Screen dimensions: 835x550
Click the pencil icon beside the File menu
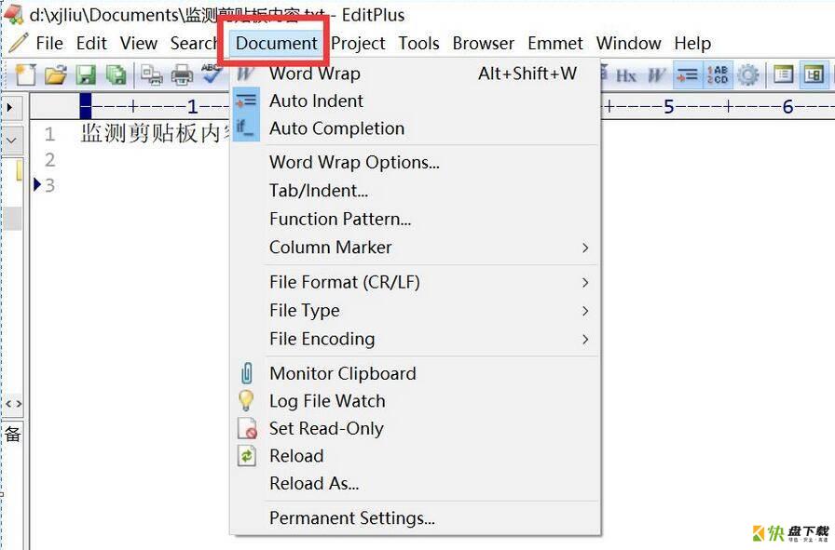[19, 43]
